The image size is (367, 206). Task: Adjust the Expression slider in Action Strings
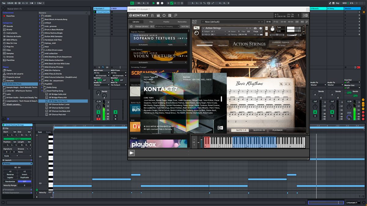[206, 46]
